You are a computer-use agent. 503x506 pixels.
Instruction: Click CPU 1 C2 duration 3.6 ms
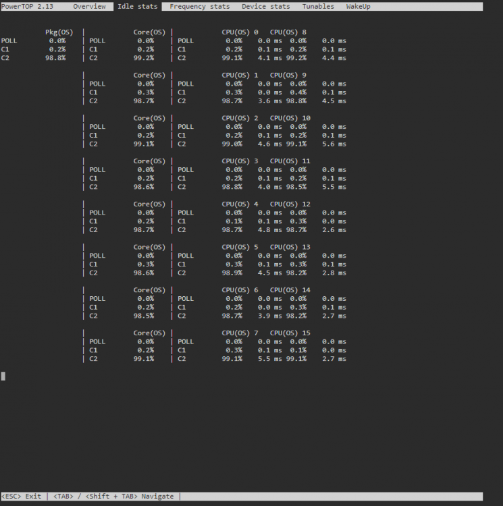pos(270,101)
